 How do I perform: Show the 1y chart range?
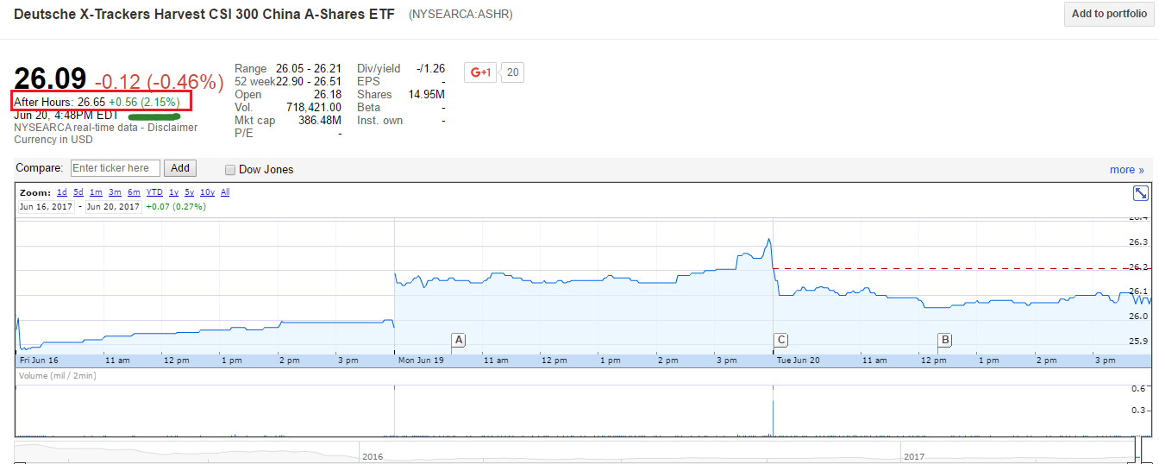173,192
